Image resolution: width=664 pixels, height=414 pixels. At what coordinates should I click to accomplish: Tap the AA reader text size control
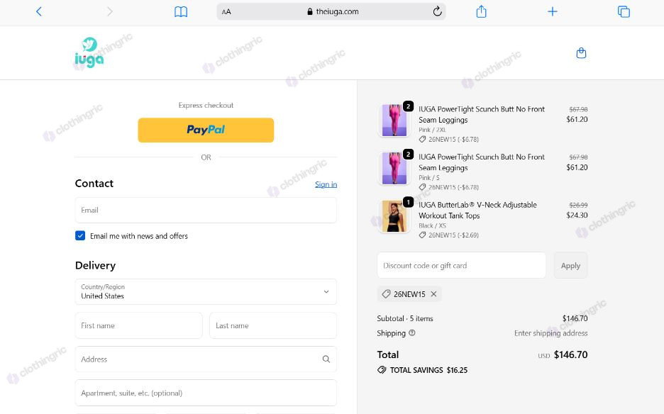tap(226, 12)
